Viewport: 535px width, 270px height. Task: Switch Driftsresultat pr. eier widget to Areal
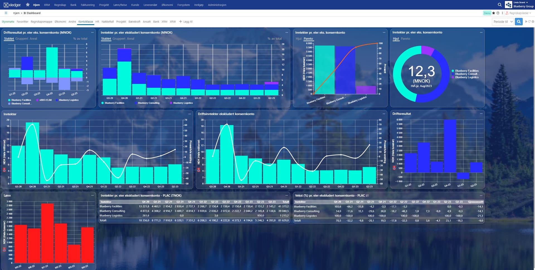click(x=33, y=39)
